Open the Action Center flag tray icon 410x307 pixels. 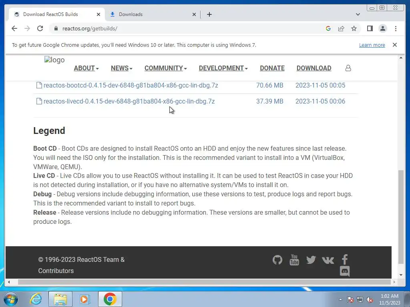tap(350, 299)
